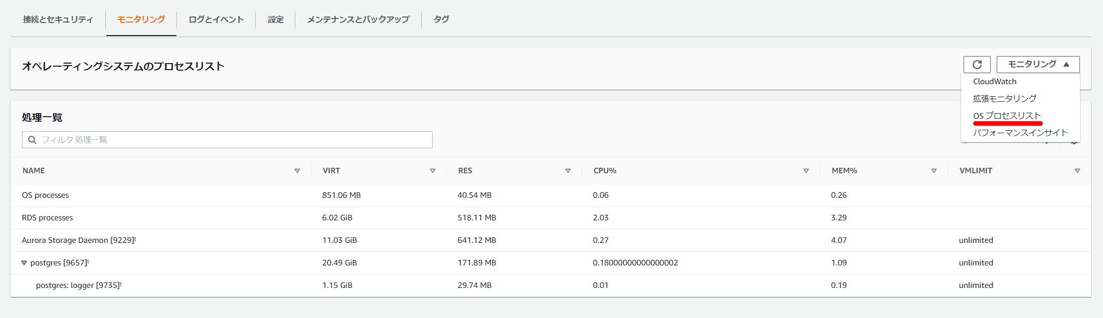The image size is (1103, 318).
Task: Open the タグ tab
Action: click(441, 20)
